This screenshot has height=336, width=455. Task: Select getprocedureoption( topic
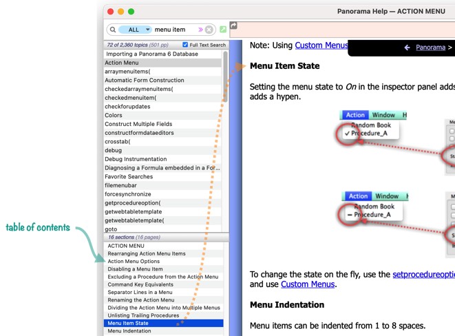162,203
